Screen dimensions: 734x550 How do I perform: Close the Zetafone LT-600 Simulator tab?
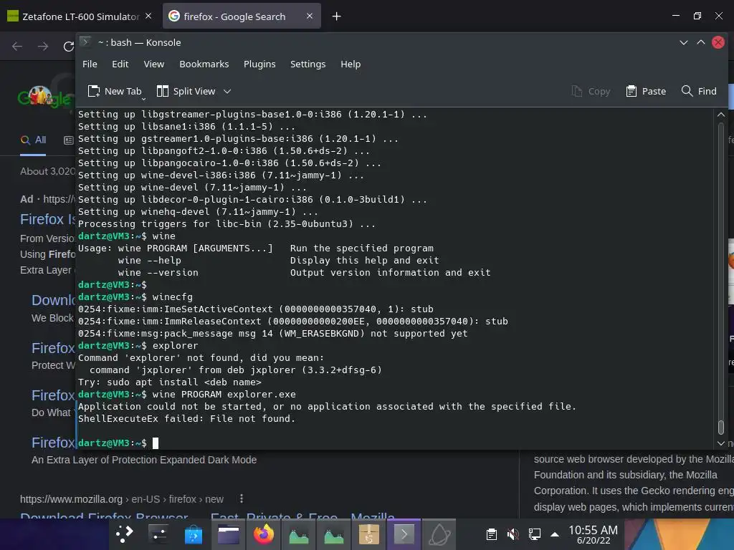(148, 16)
